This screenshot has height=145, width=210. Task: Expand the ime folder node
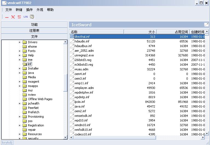pyautogui.click(x=19, y=60)
